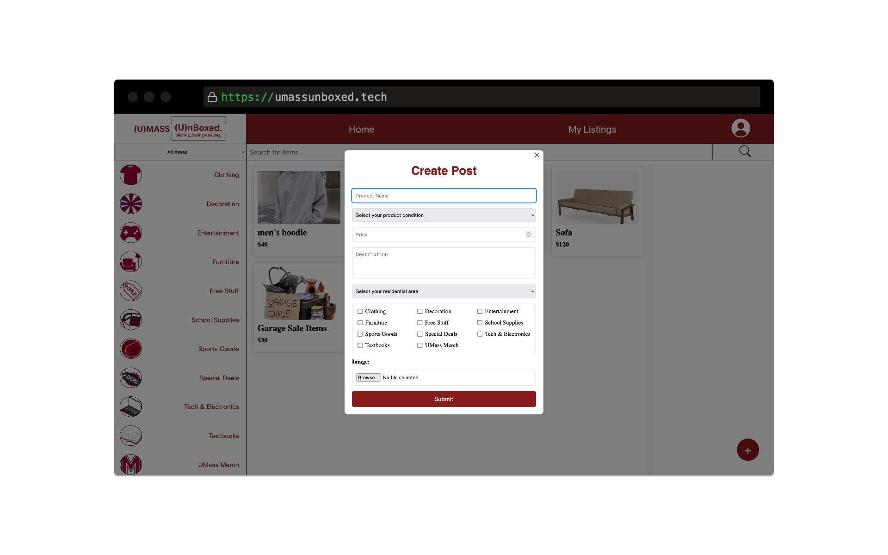The width and height of the screenshot is (888, 555).
Task: Select the Entertainment gamepad icon
Action: 131,233
